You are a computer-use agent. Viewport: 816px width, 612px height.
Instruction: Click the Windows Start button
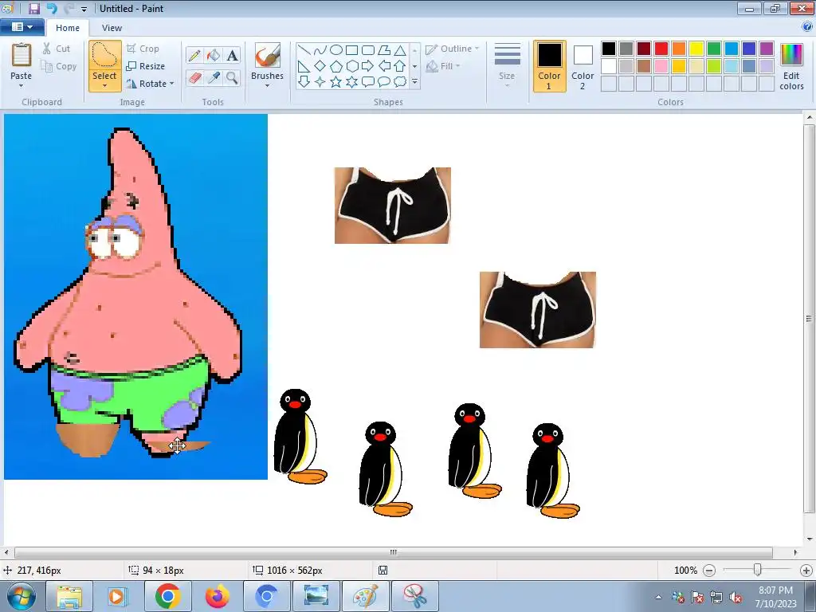pyautogui.click(x=21, y=596)
